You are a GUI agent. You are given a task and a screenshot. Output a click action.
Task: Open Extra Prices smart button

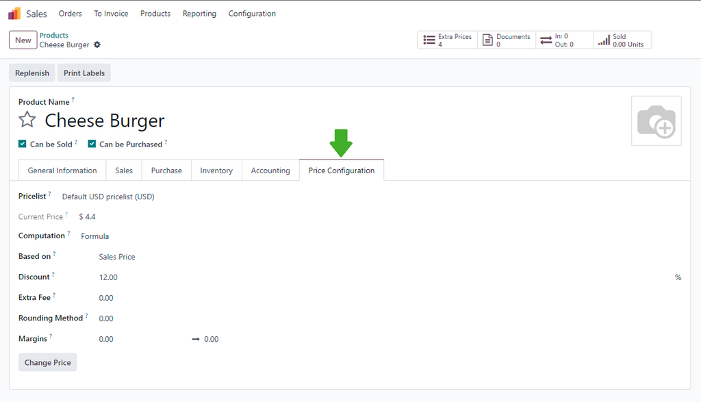[448, 40]
